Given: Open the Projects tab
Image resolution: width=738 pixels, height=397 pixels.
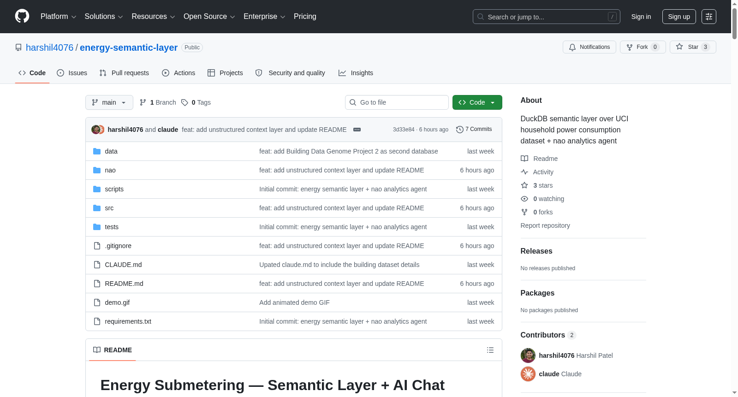Looking at the screenshot, I should tap(225, 73).
